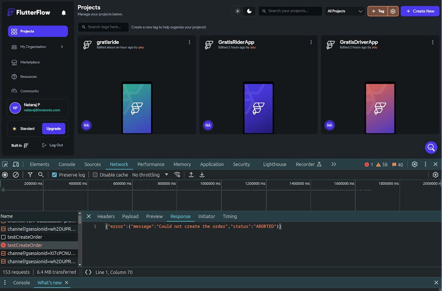Toggle the device toolbar icon
Image resolution: width=442 pixels, height=291 pixels.
(x=16, y=164)
